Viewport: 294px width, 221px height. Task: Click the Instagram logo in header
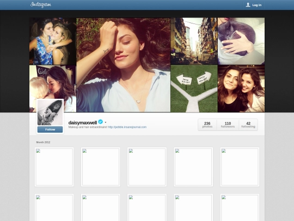click(x=41, y=5)
